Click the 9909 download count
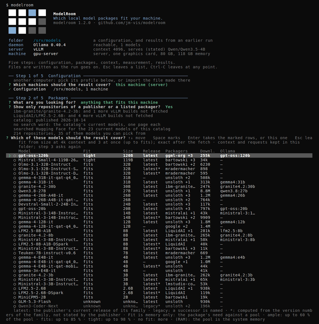This screenshot has height=324, width=319. (205, 218)
